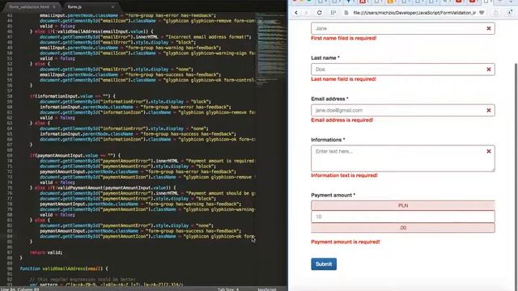Click the X icon in Email address field
Screen dimensions: 518x291
489,110
